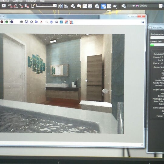Click the icon right of Save
Screen dimensions: 164x164
click(x=31, y=22)
